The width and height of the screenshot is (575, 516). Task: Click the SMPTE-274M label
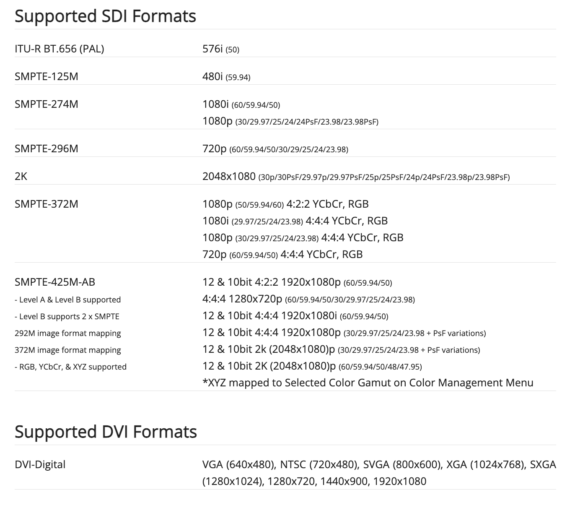coord(46,104)
